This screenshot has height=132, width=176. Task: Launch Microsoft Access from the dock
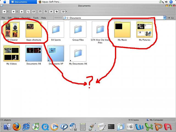tap(168, 127)
